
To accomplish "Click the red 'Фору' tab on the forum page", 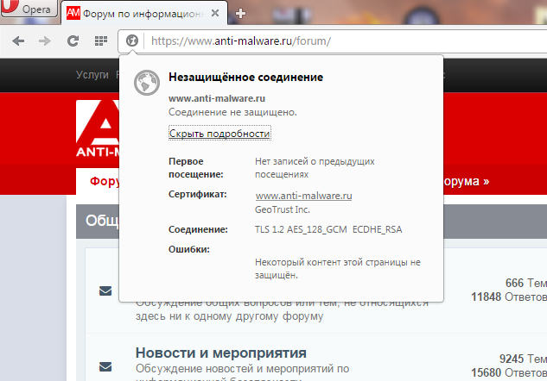I will pos(105,181).
